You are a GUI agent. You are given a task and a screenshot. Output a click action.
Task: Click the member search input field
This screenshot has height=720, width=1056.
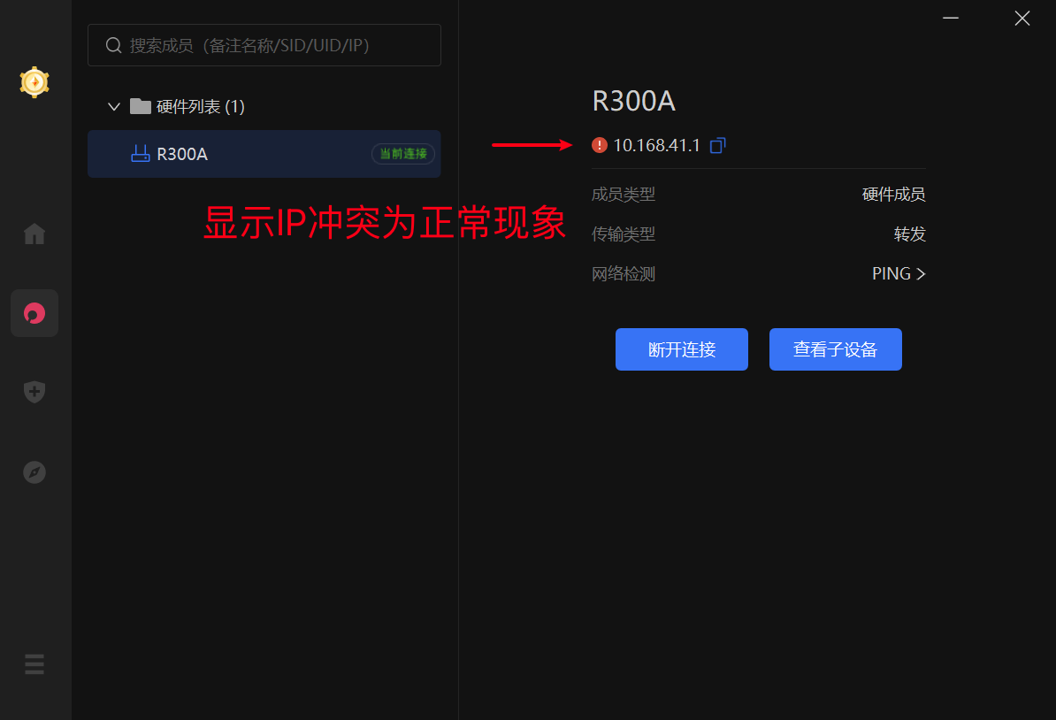(264, 44)
